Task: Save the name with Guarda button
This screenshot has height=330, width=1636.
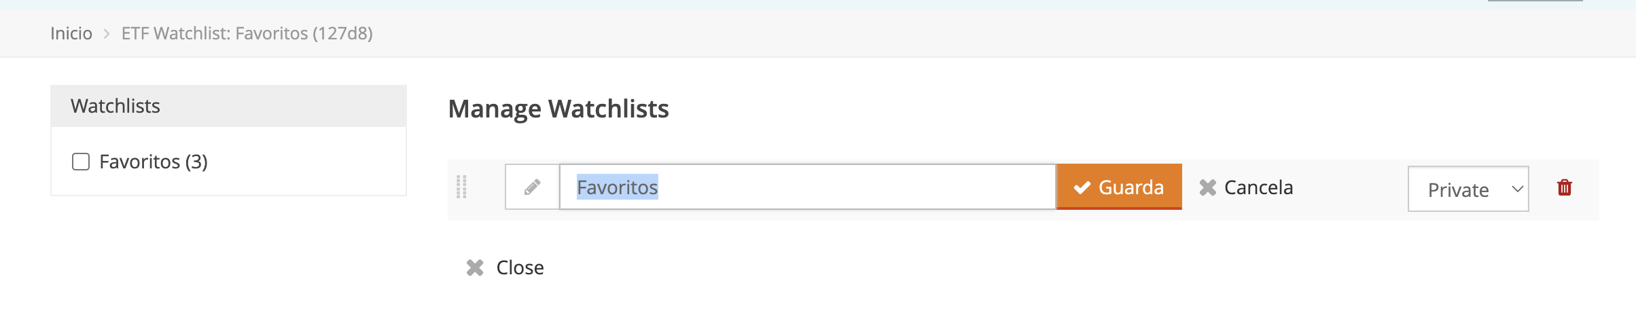Action: point(1119,187)
